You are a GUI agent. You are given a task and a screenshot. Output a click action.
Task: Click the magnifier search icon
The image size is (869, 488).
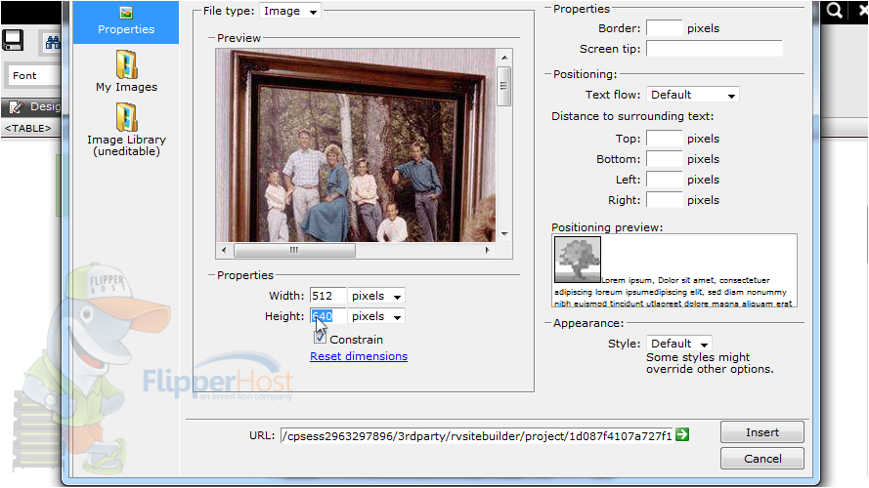point(834,10)
